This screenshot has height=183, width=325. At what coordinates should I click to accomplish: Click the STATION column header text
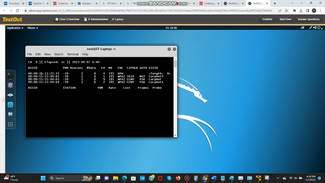[69, 88]
